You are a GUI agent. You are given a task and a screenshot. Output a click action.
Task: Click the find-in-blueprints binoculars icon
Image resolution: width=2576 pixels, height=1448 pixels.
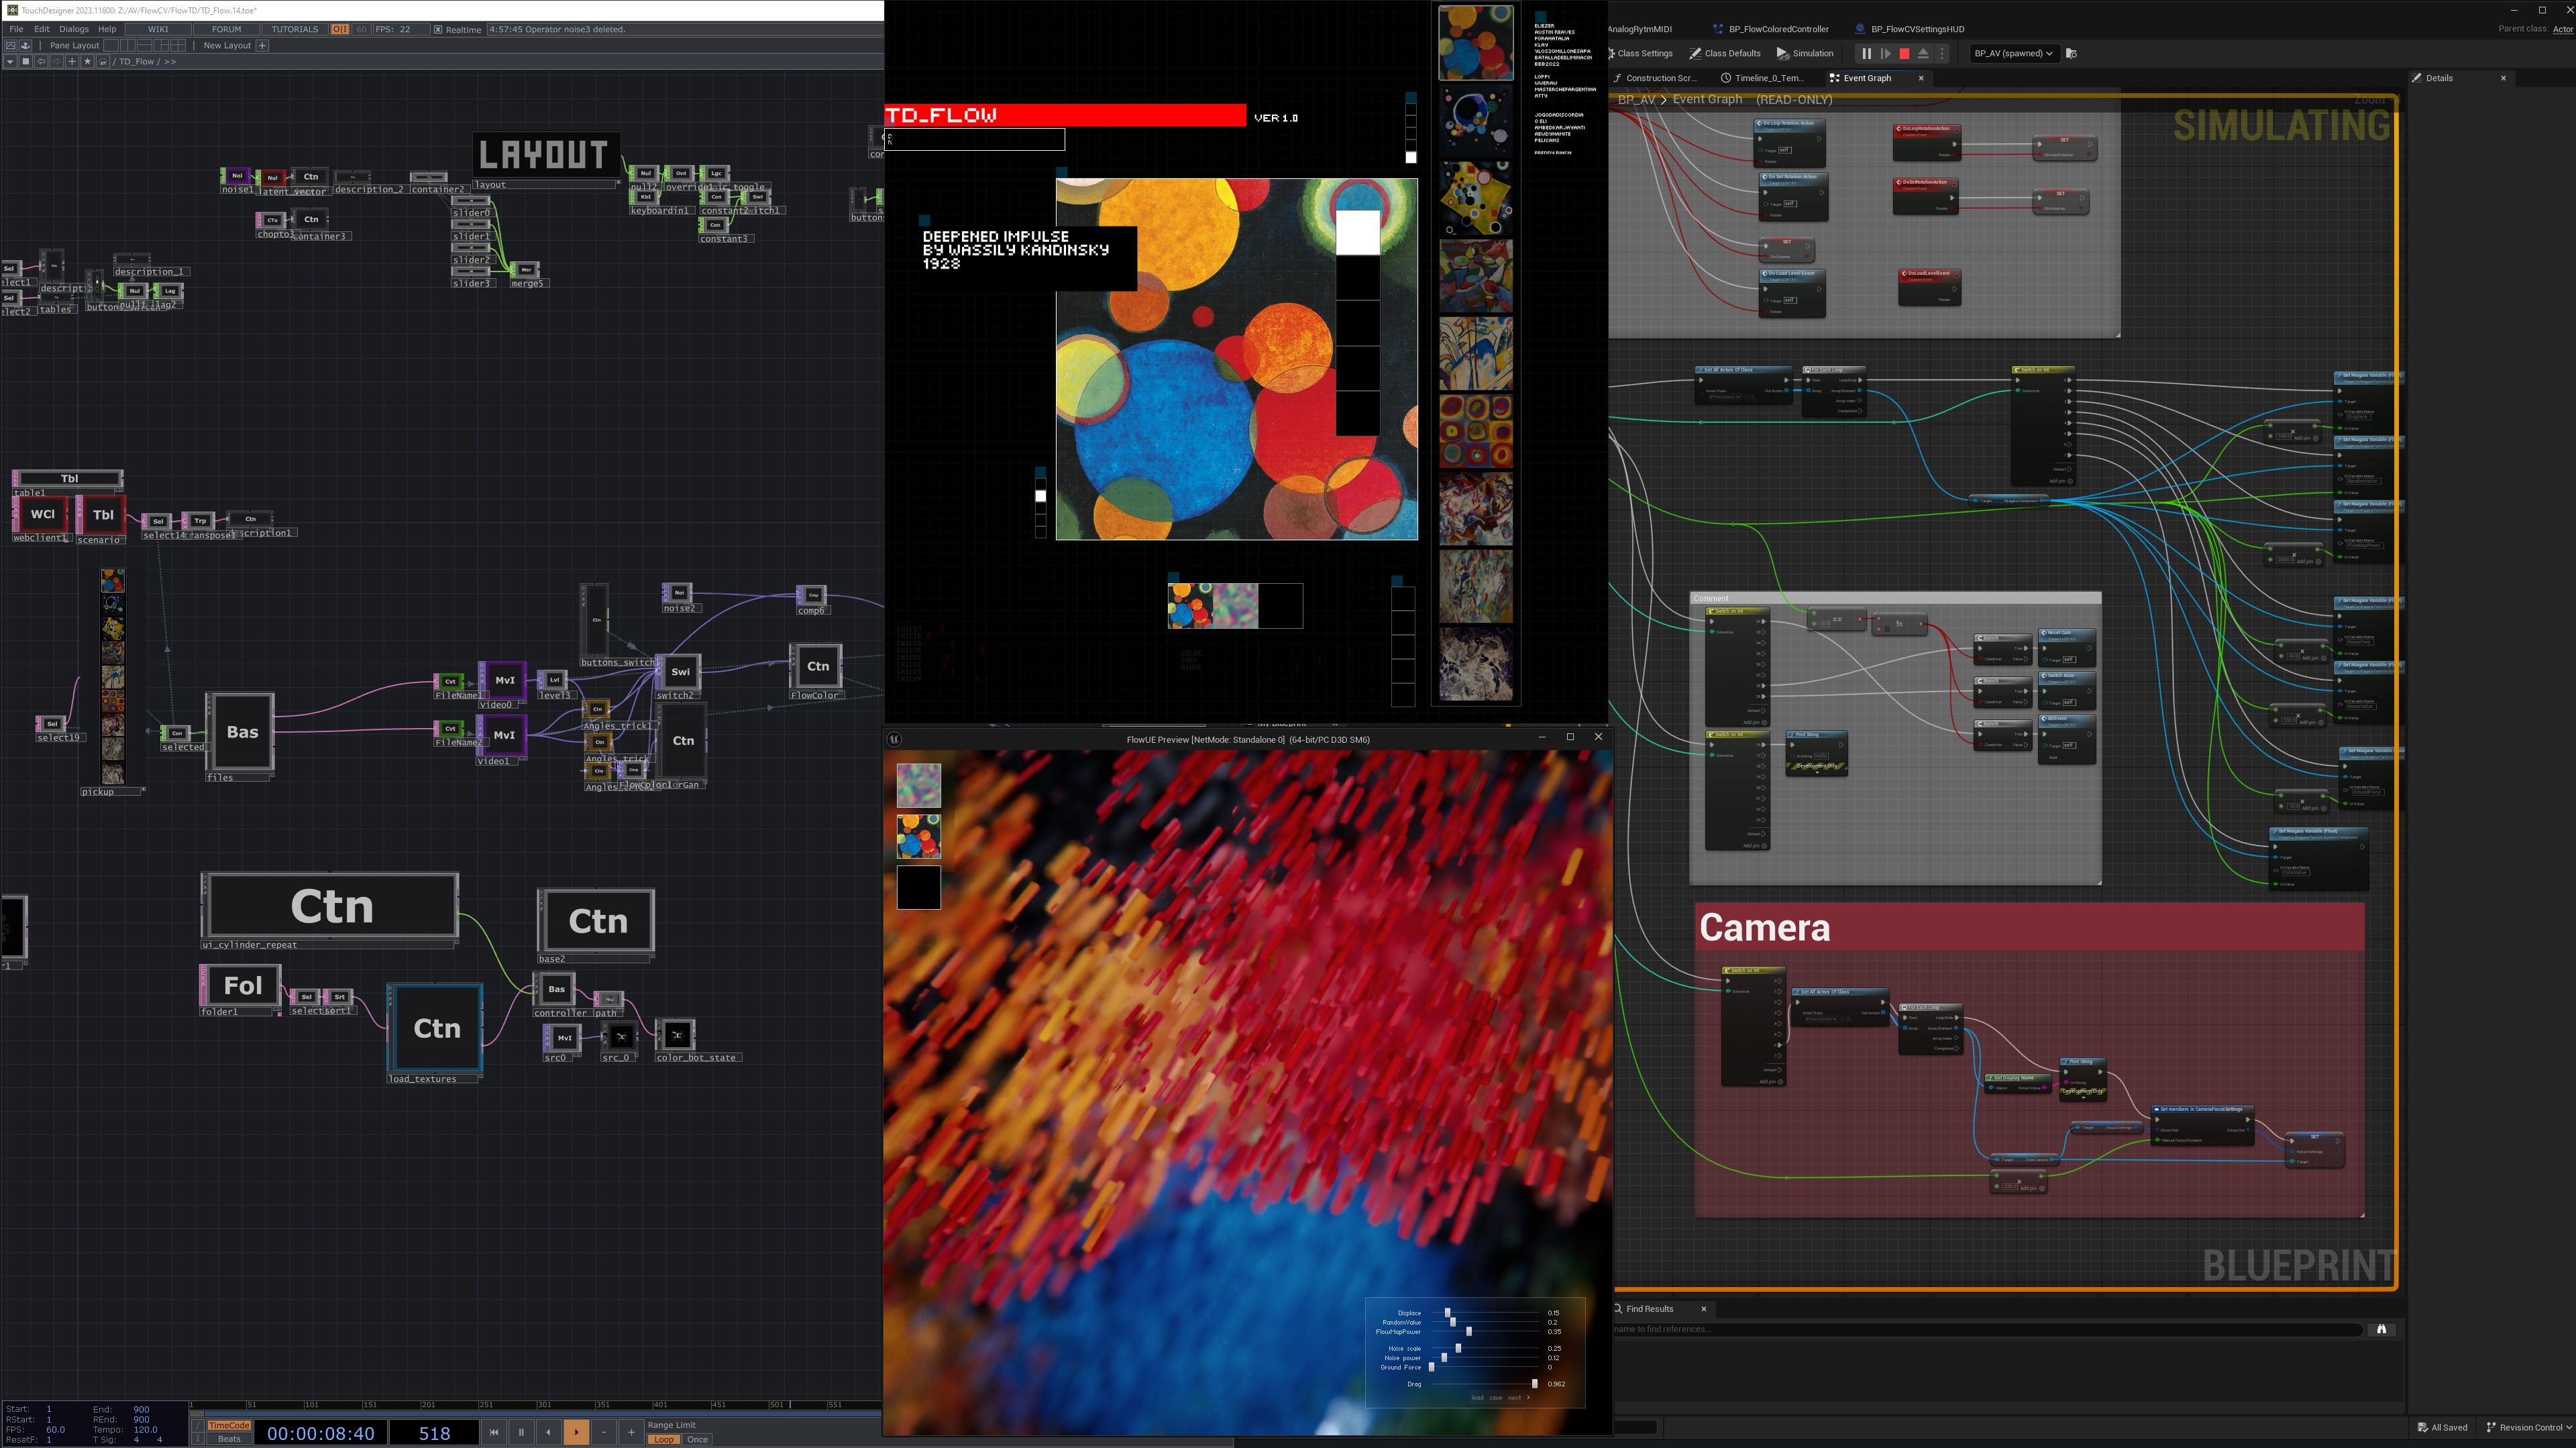(x=2381, y=1329)
